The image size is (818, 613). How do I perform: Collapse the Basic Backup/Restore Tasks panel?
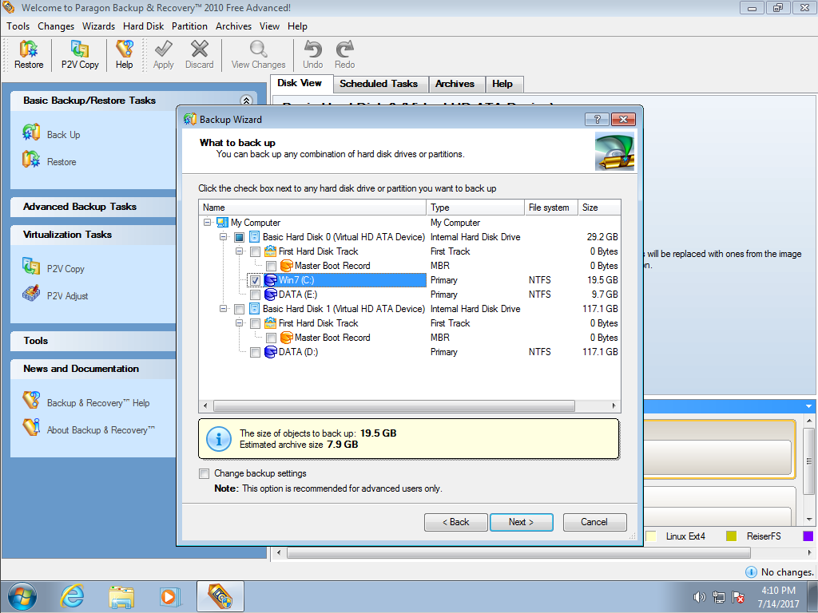click(246, 101)
